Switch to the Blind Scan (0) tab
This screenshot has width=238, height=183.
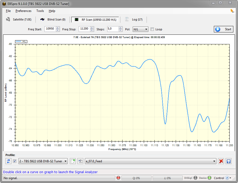click(53, 19)
